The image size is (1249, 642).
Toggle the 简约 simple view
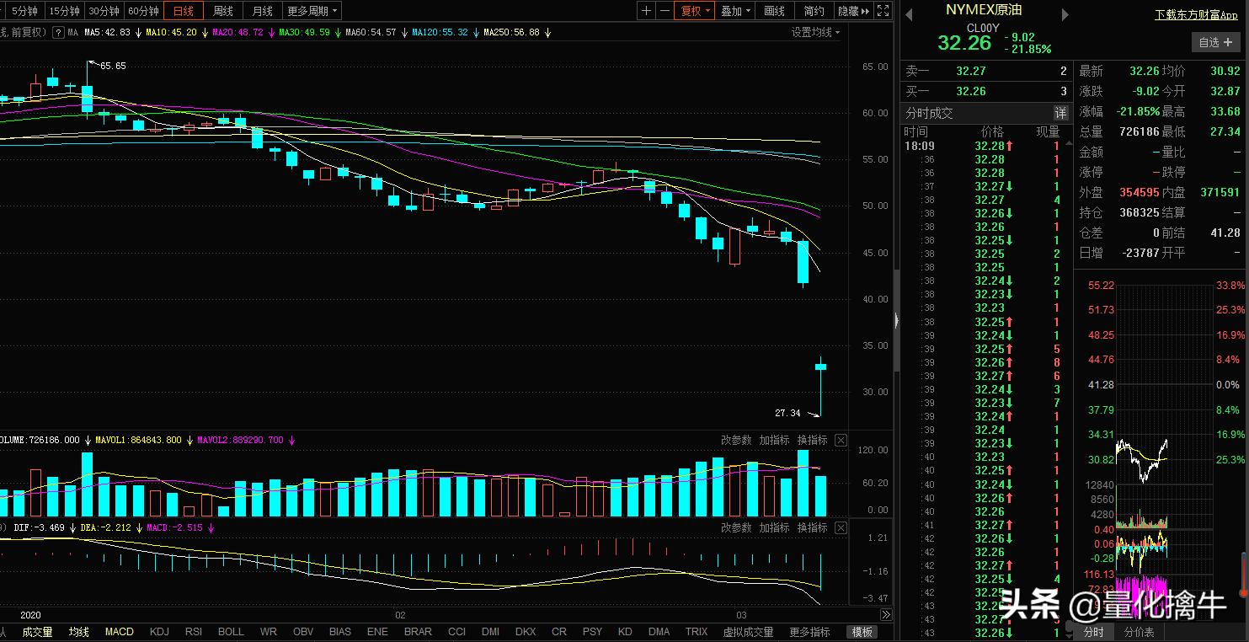click(x=814, y=11)
